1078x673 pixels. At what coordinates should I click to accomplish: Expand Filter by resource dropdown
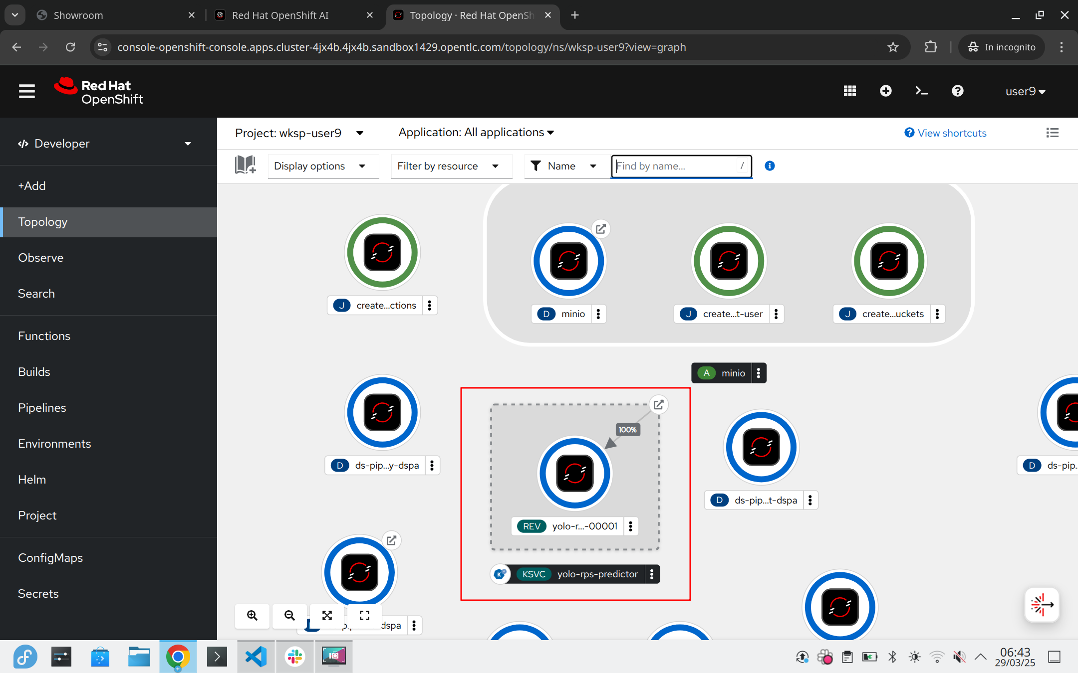click(x=451, y=166)
